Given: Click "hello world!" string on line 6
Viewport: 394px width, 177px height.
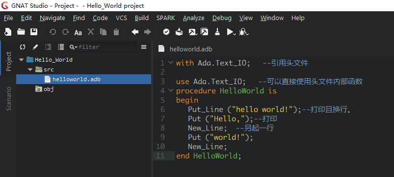Looking at the screenshot, I should [x=263, y=110].
